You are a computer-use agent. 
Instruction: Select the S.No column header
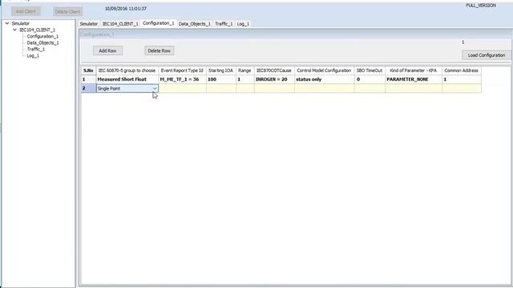[88, 70]
